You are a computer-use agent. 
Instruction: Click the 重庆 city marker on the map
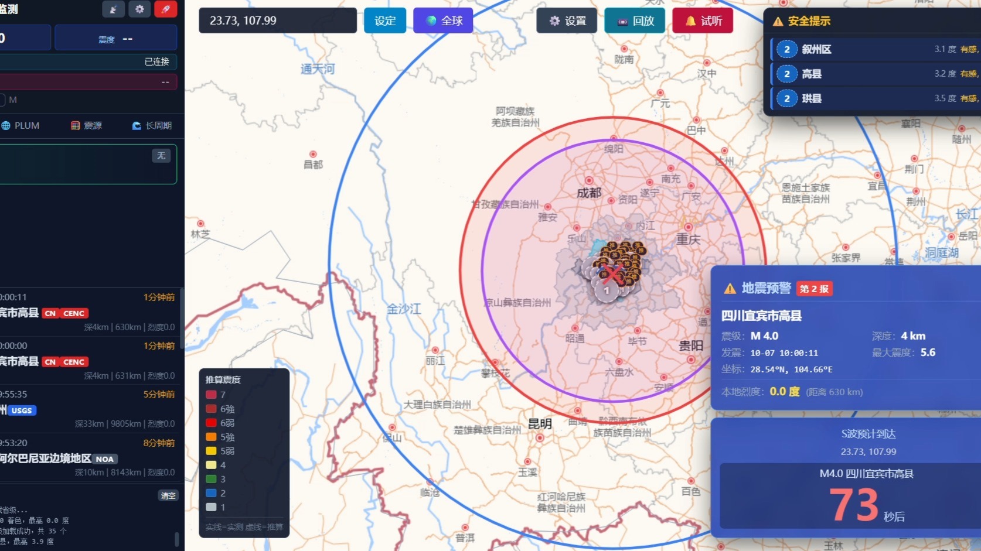(x=688, y=227)
